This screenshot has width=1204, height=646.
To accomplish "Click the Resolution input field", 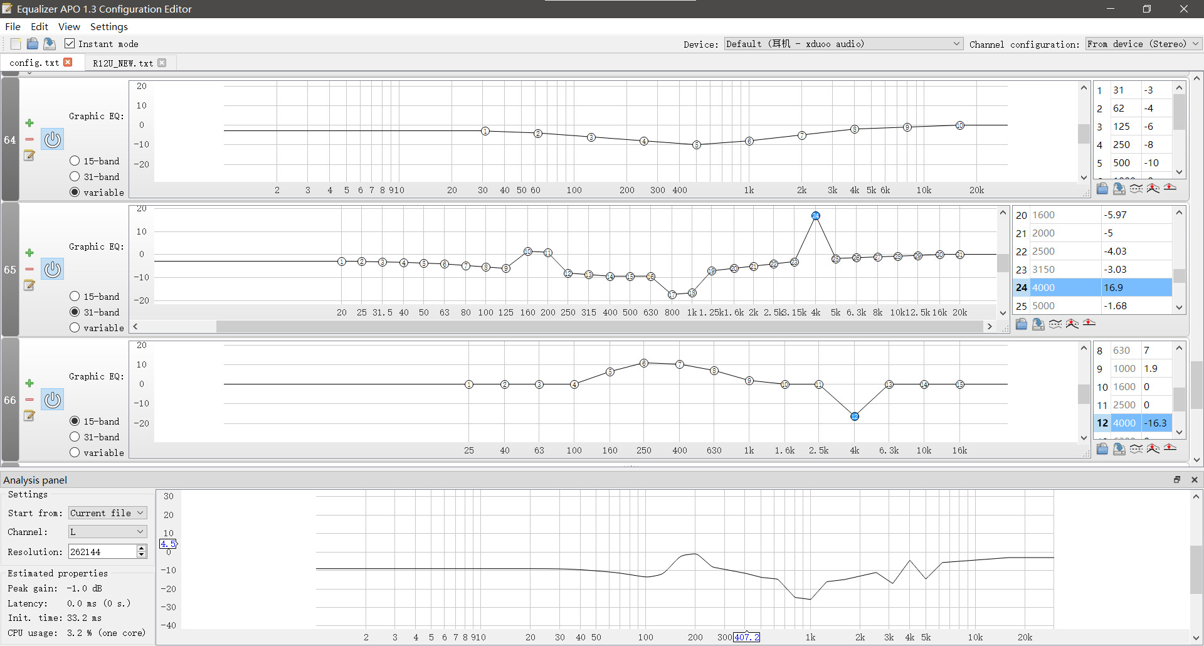I will tap(102, 552).
